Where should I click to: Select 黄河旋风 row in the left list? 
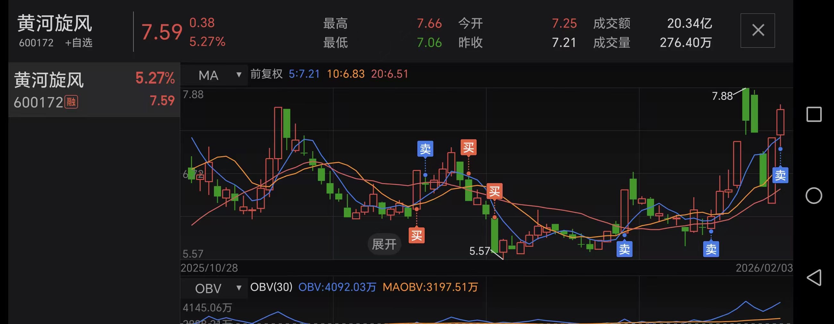point(94,89)
